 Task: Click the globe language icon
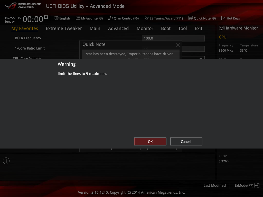[x=56, y=18]
